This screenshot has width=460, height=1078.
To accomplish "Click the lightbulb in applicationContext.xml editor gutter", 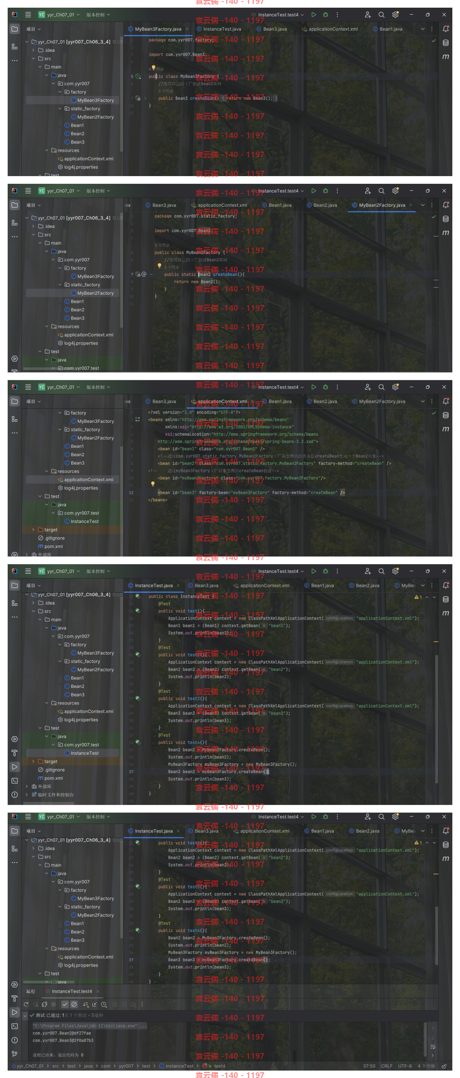I will 153,484.
